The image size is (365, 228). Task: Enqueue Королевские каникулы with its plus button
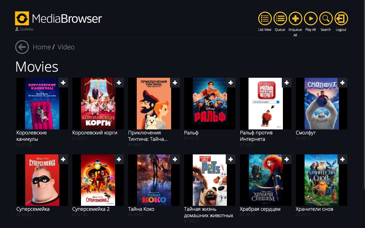coord(63,83)
